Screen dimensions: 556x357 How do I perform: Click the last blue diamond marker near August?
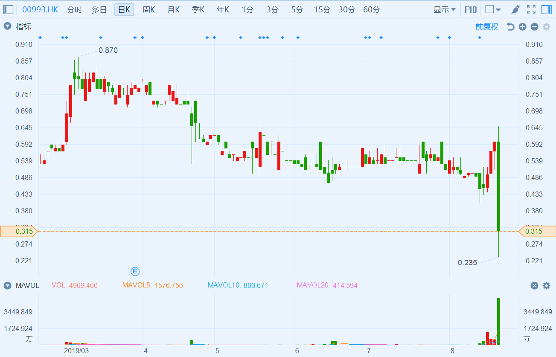click(480, 38)
